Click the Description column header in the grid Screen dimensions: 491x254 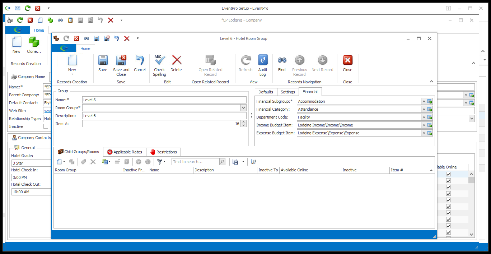tap(225, 170)
